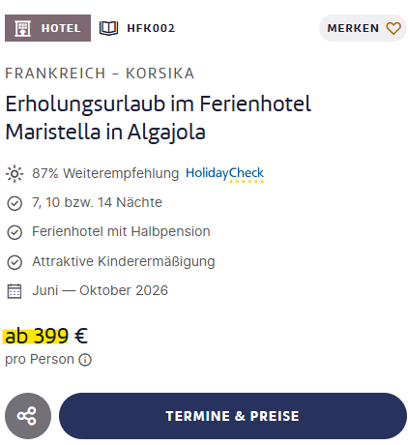This screenshot has height=445, width=408.
Task: Open the HolidayCheck logo link
Action: click(x=224, y=174)
